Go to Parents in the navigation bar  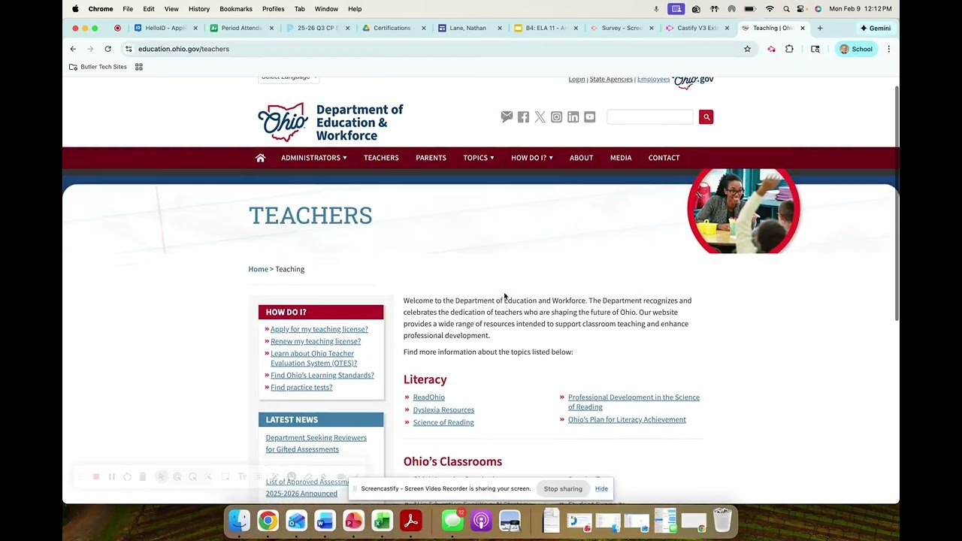tap(431, 158)
